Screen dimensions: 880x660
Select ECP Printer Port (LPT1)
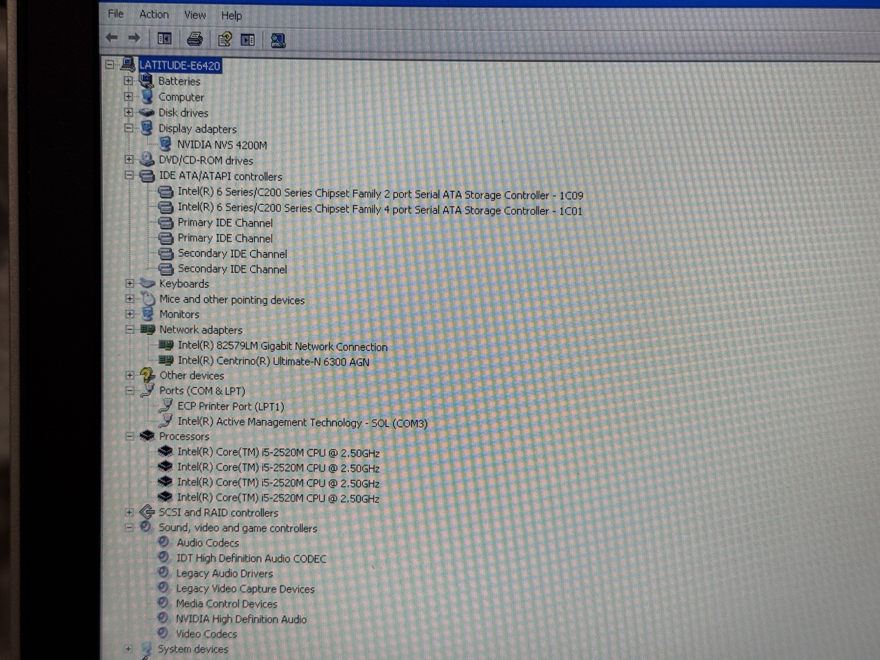pyautogui.click(x=231, y=406)
